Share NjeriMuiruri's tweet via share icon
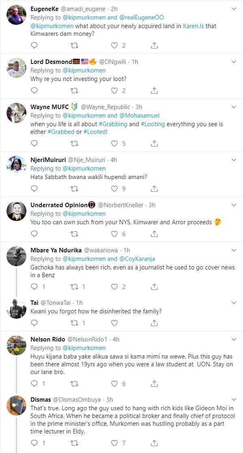Viewport: 243px width, 453px height. coord(154,188)
